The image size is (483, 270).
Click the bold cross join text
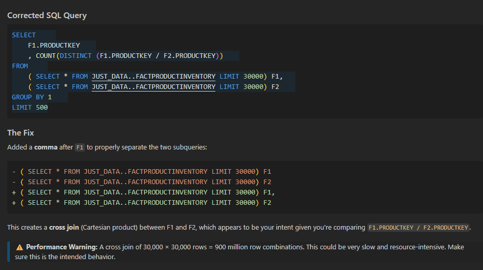[x=64, y=228]
